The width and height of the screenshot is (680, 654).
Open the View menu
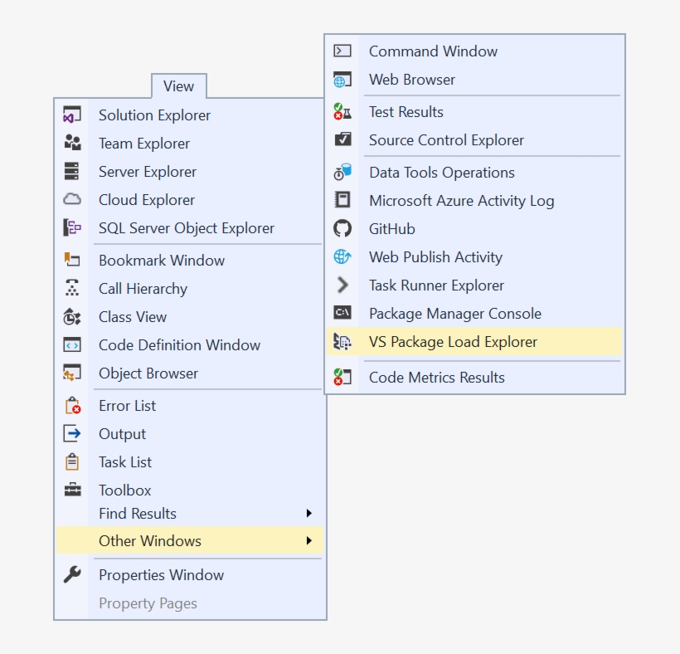[178, 86]
